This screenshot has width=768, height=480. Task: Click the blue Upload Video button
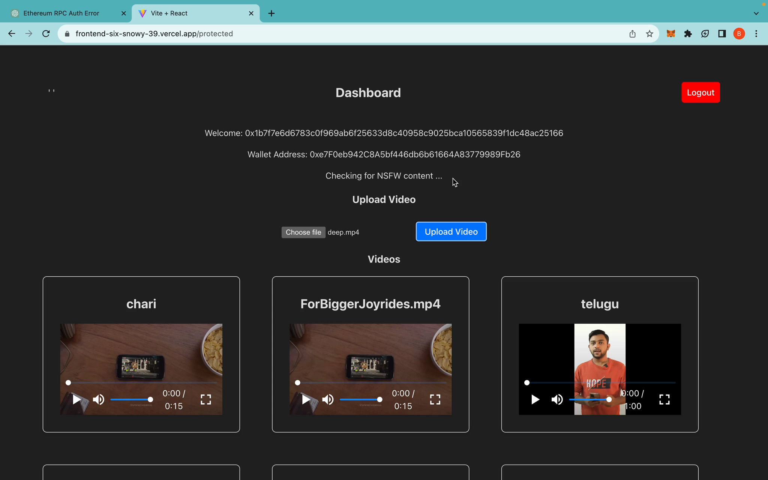coord(451,232)
